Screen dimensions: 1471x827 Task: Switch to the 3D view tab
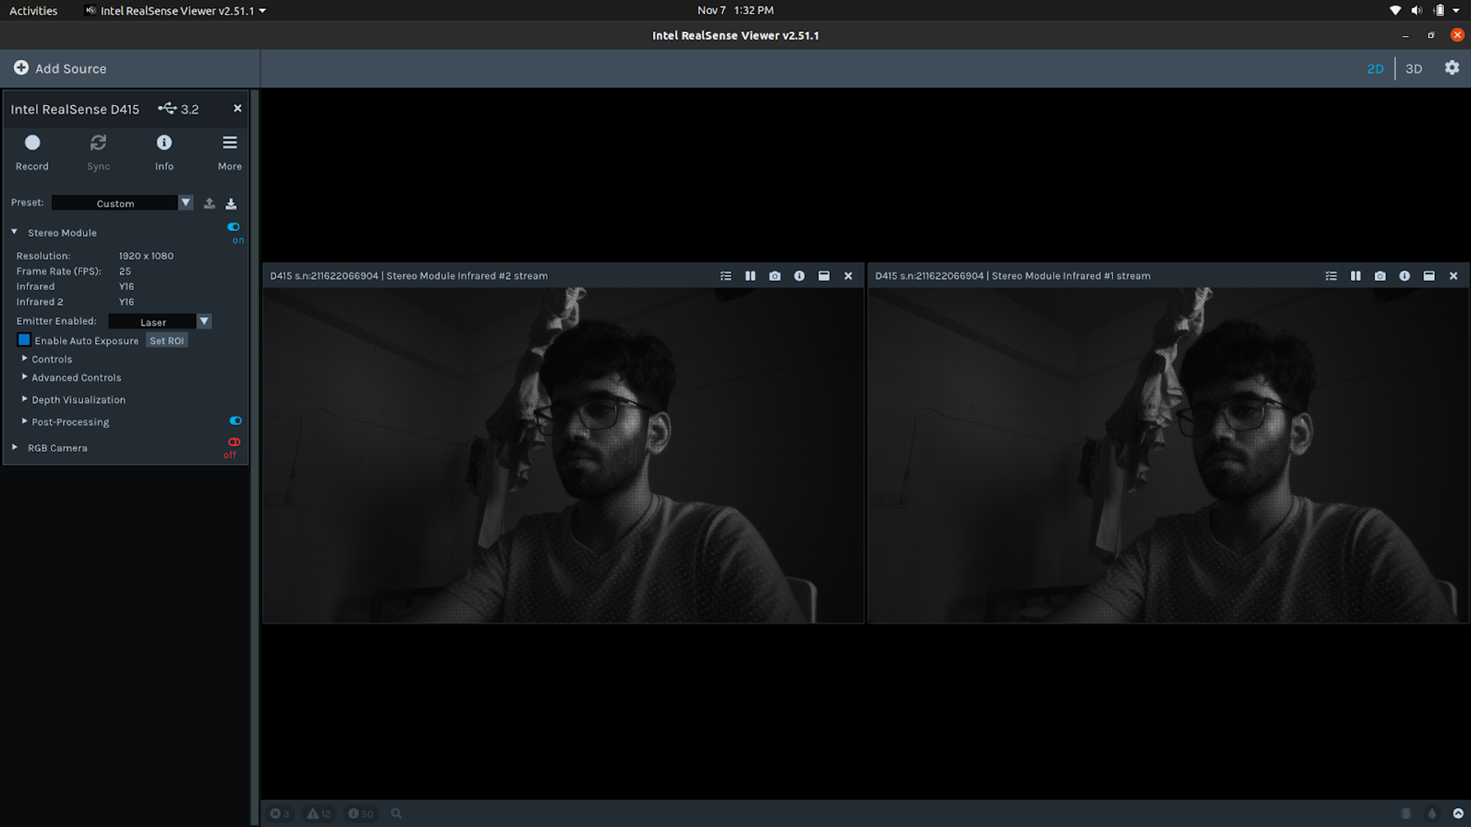click(1413, 68)
